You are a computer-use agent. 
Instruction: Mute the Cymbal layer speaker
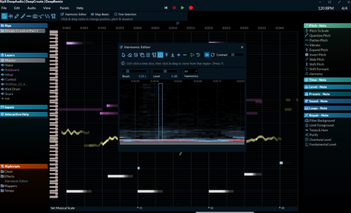3,79
